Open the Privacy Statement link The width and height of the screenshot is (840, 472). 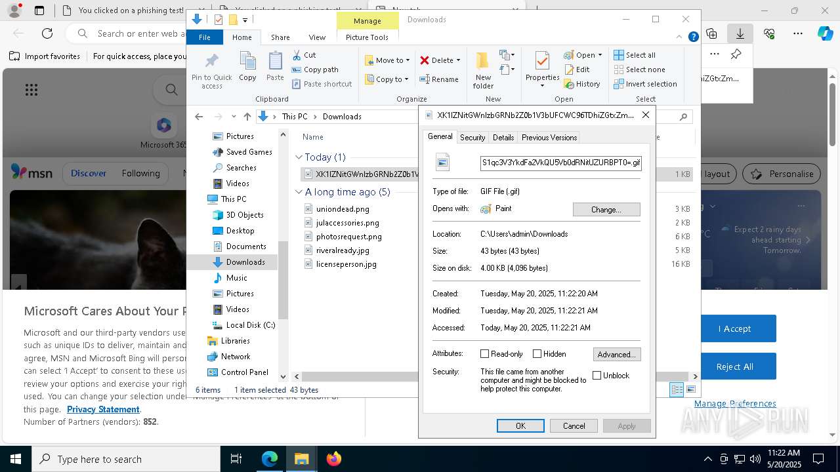coord(103,409)
